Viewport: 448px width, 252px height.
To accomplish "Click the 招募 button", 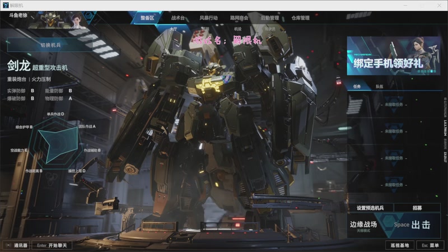I will (417, 208).
